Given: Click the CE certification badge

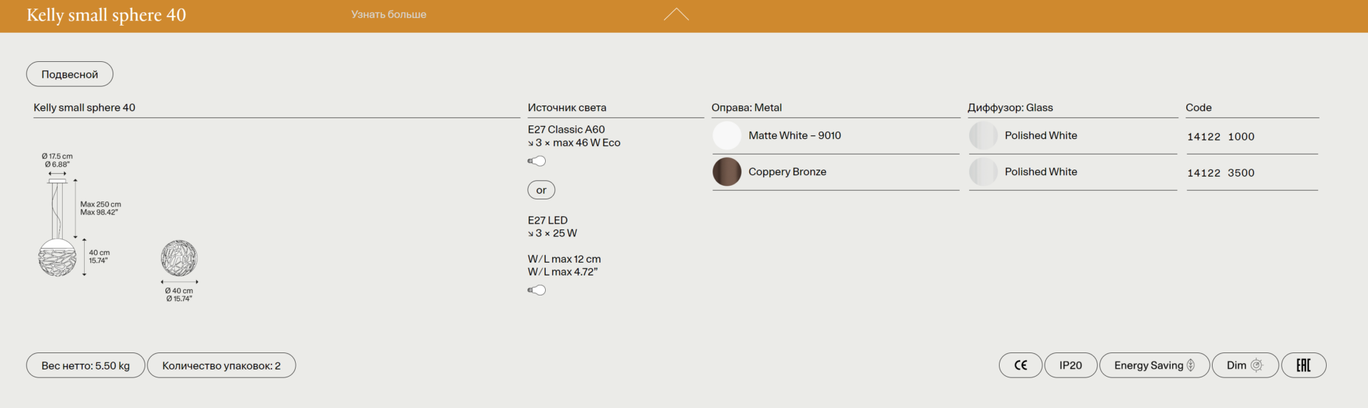Looking at the screenshot, I should tap(1020, 365).
